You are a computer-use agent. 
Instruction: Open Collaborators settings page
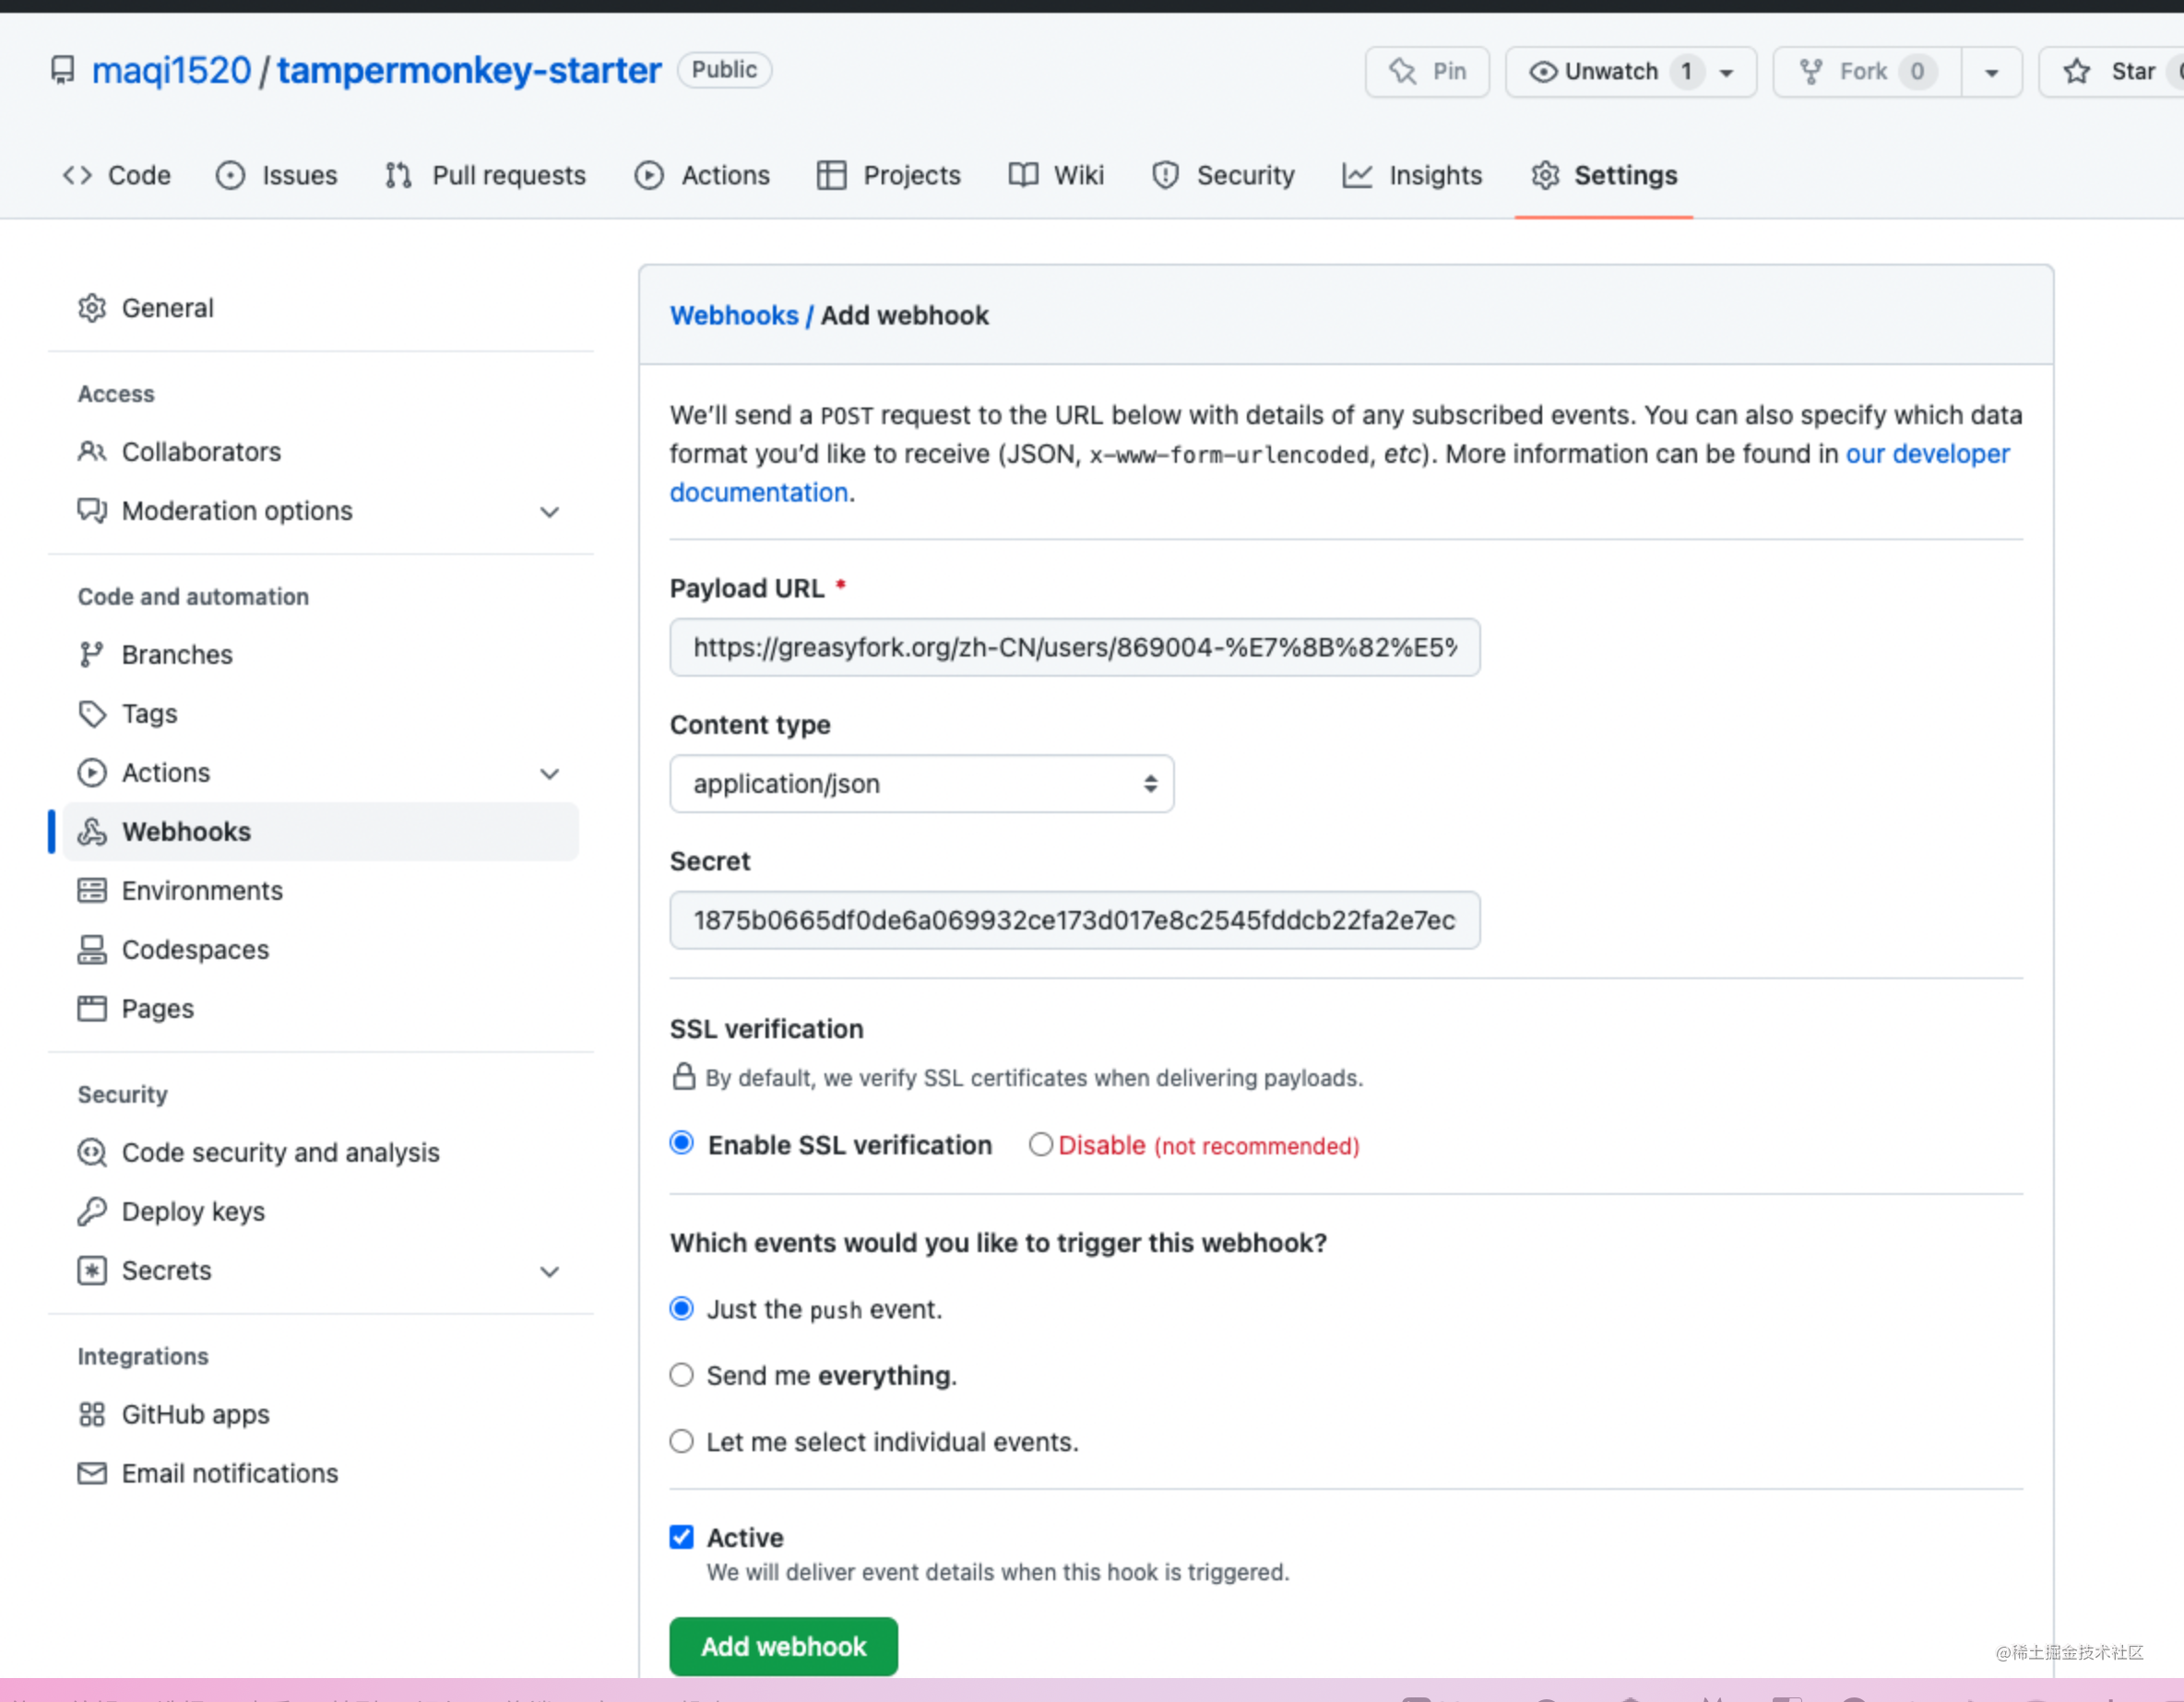[320, 452]
